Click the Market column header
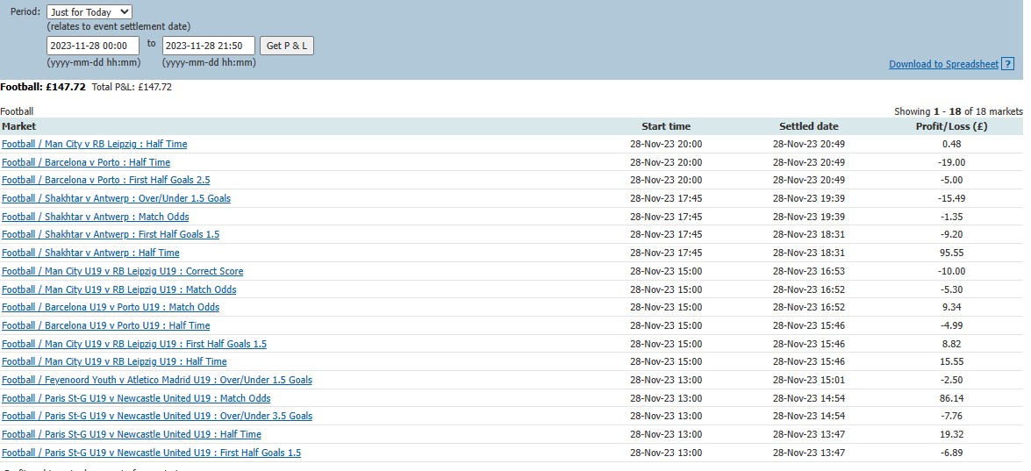 point(19,126)
